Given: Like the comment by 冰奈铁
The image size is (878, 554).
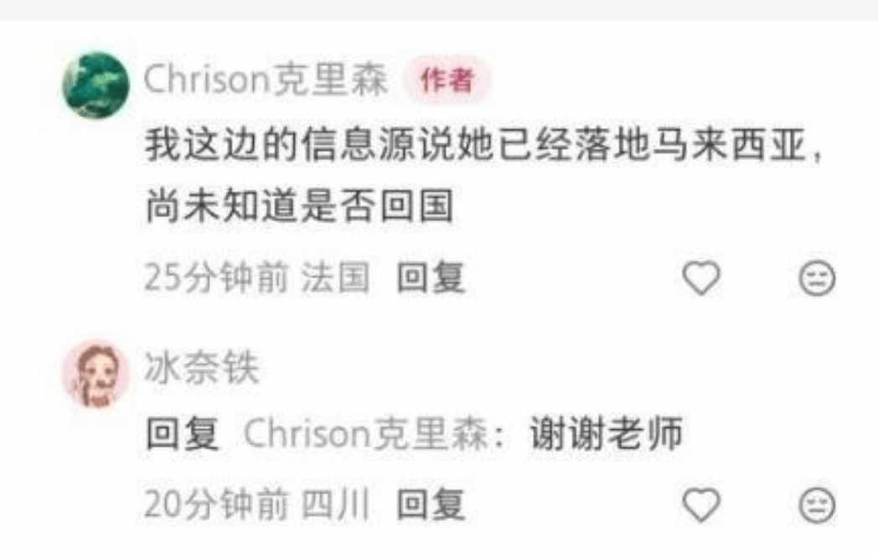Looking at the screenshot, I should (701, 505).
